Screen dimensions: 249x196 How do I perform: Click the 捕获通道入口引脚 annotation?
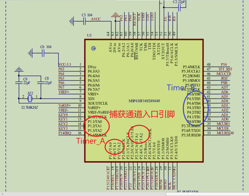pos(143,115)
